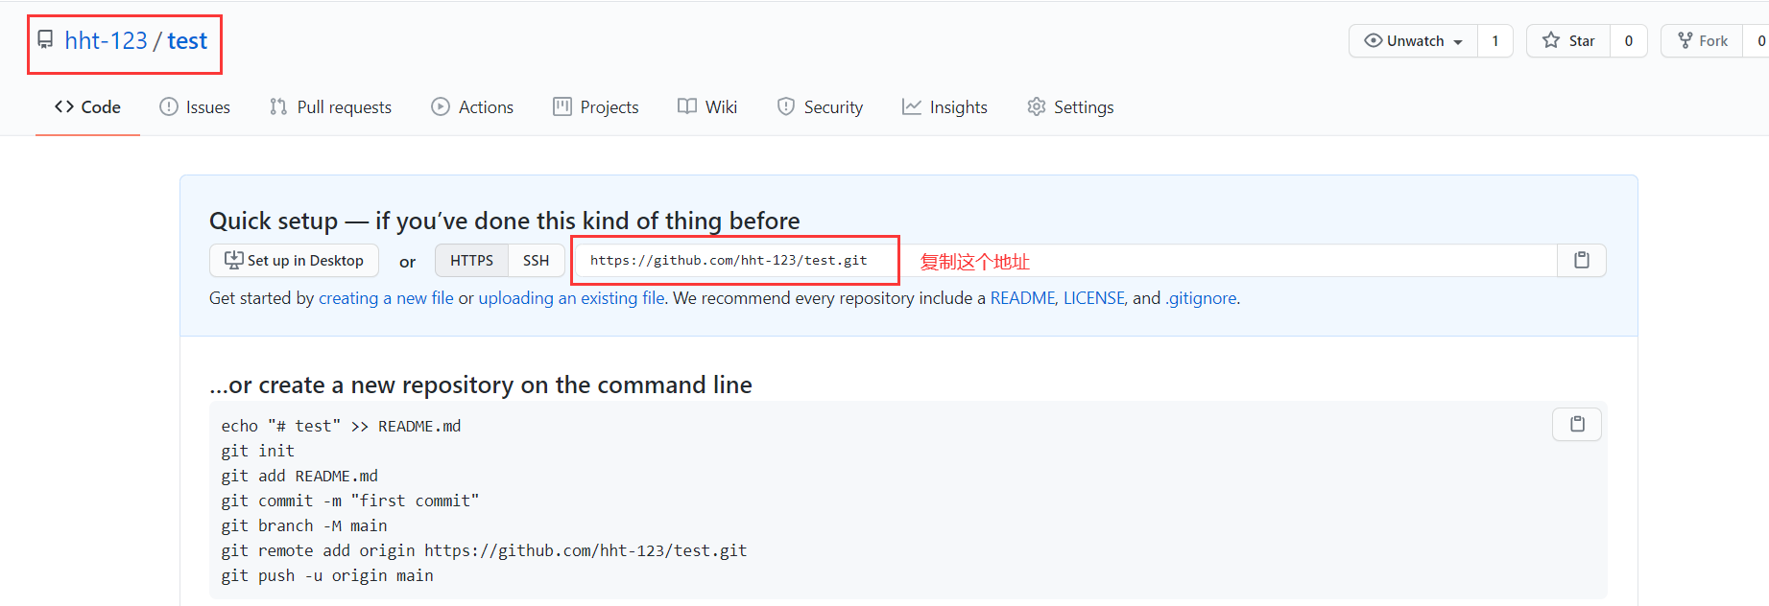
Task: Click the Actions play icon
Action: coord(441,106)
